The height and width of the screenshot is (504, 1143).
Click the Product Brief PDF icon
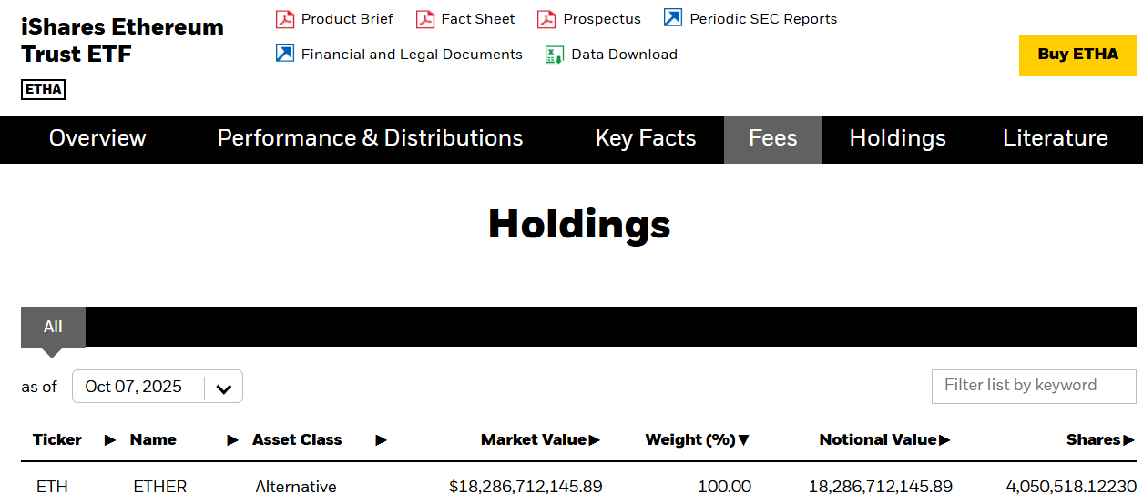point(285,19)
